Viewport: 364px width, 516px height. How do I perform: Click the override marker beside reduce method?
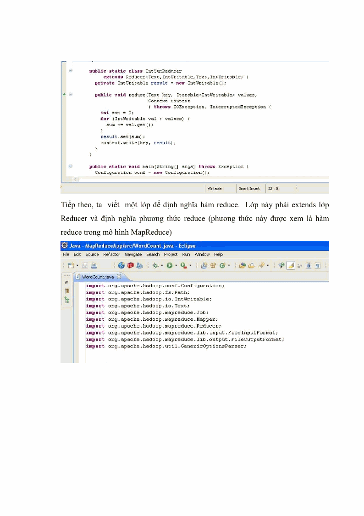(x=64, y=95)
